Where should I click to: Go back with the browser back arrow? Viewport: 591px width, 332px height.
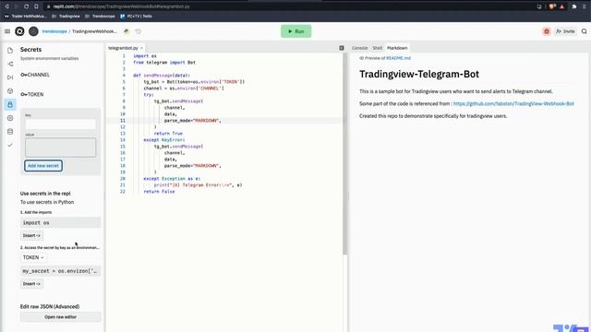coord(6,6)
